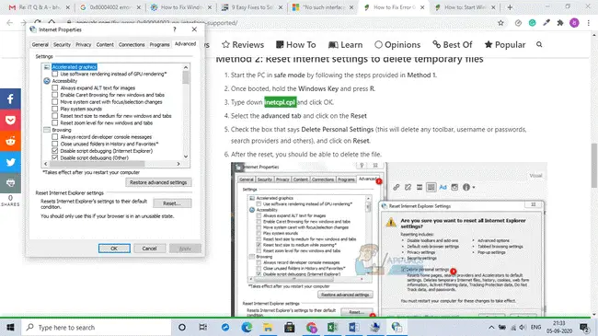Enable Use software rendering instead of GPU rendering

55,74
